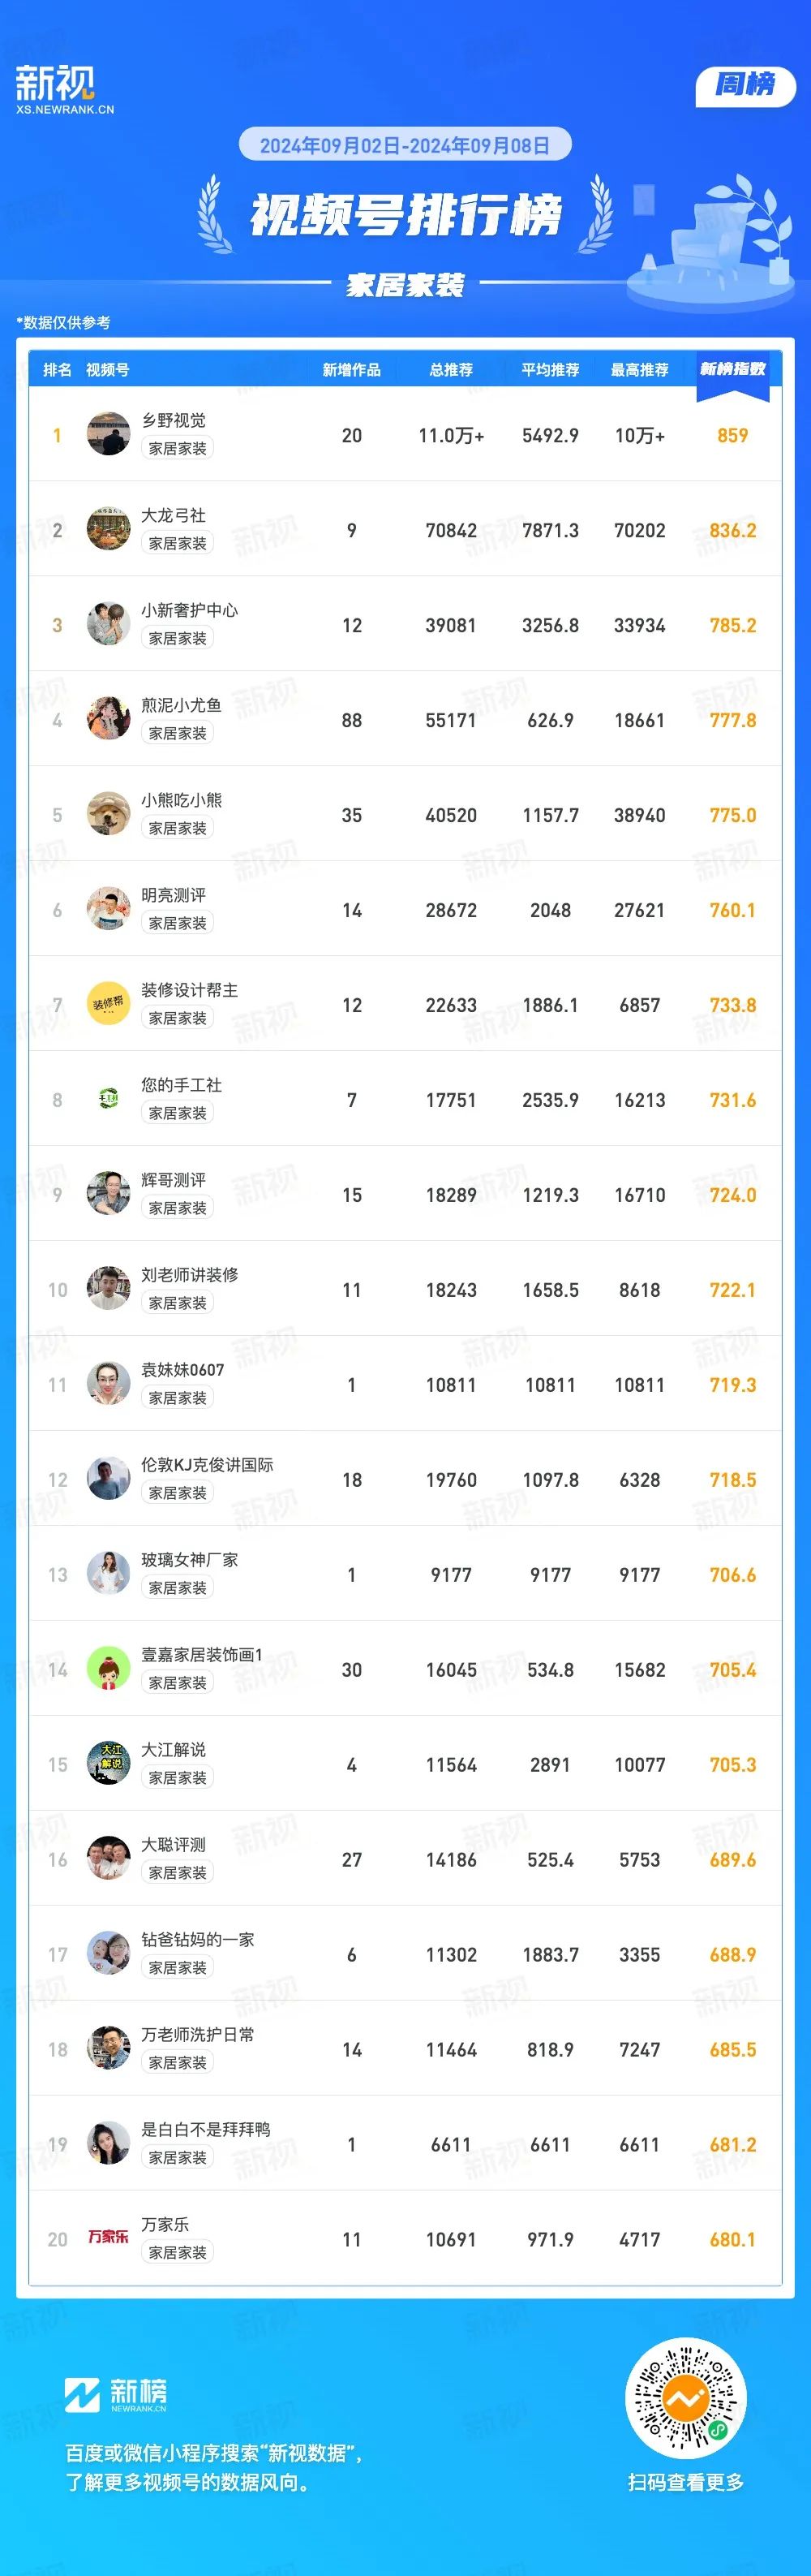
Task: Click the 新增作品 column header
Action: 351,370
